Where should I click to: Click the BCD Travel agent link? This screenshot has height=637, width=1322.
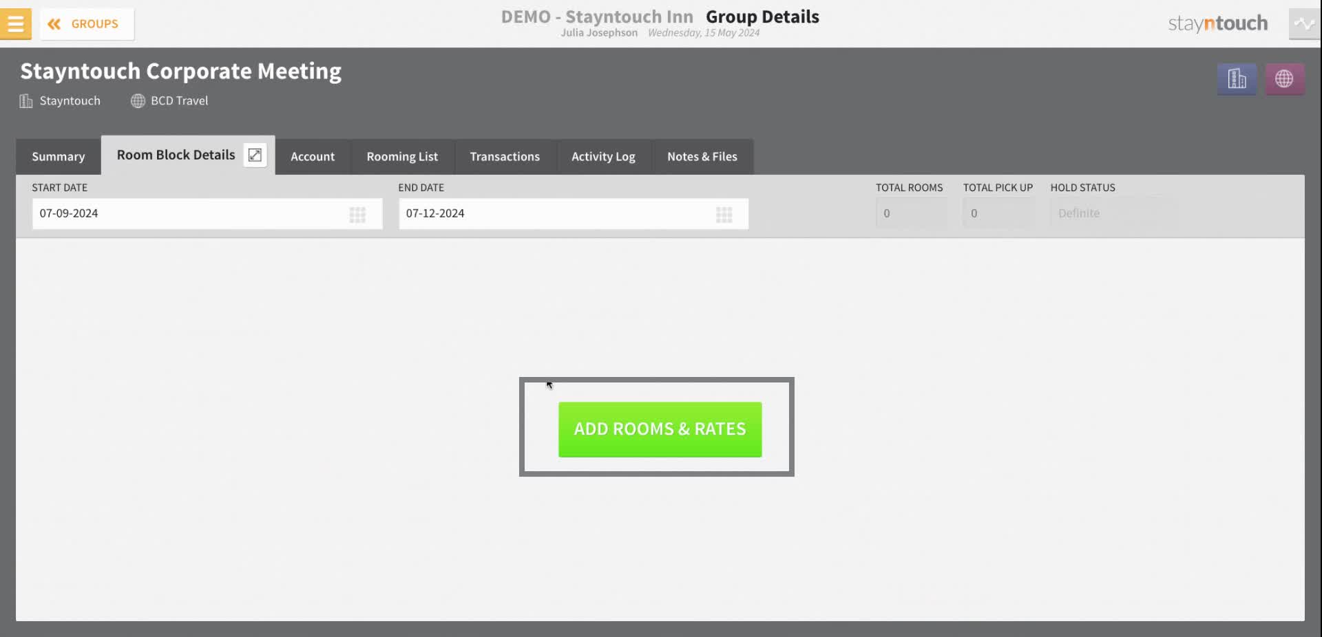[179, 100]
